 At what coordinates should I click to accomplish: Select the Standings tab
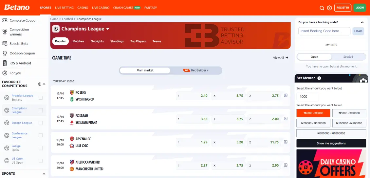click(x=117, y=41)
